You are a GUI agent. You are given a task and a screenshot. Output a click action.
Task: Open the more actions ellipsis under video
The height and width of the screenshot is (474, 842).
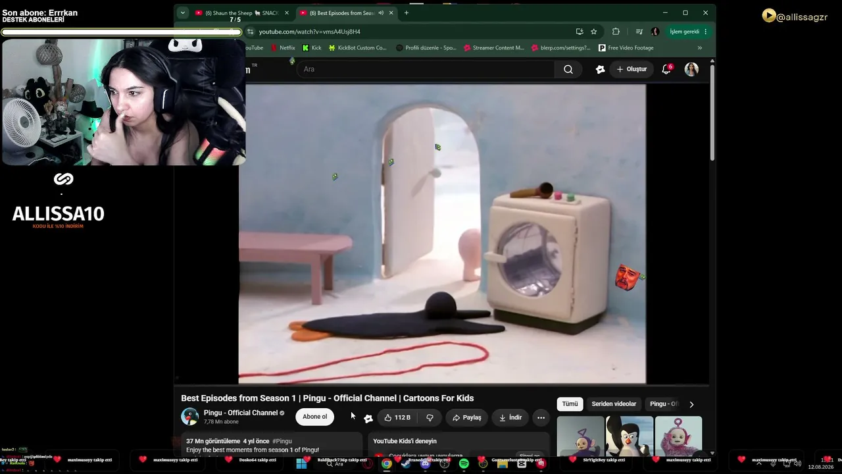click(x=541, y=417)
